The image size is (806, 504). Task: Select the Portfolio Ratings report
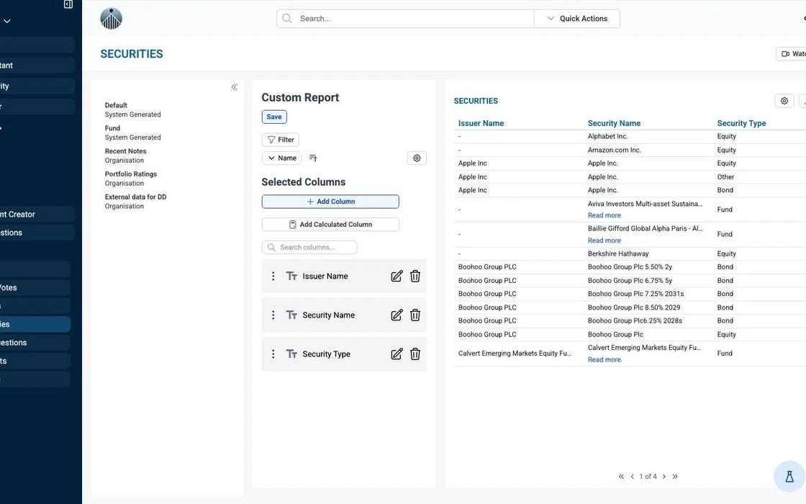coord(130,179)
